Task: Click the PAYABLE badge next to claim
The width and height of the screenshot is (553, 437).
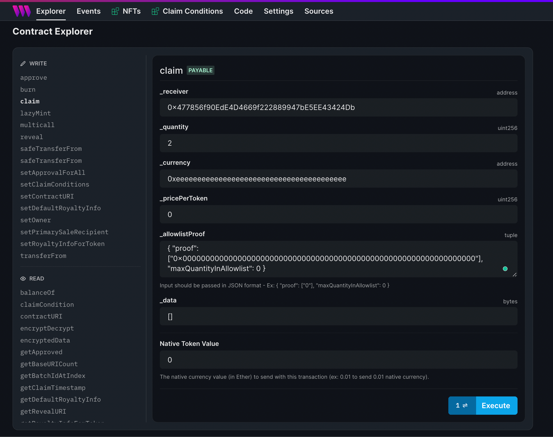Action: pyautogui.click(x=200, y=70)
